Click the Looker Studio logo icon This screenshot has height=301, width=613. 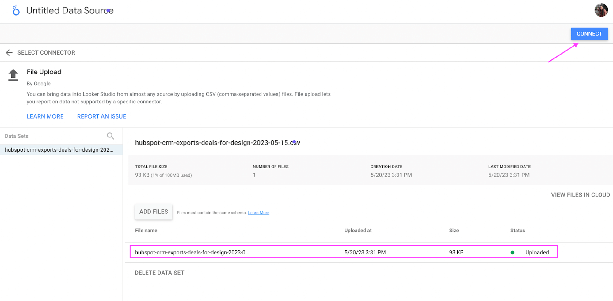tap(16, 10)
